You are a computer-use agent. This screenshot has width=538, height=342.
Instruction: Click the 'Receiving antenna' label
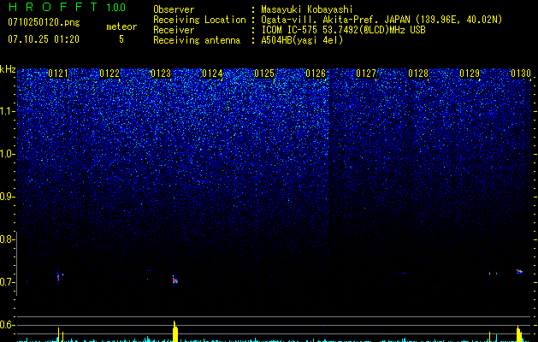coord(197,40)
